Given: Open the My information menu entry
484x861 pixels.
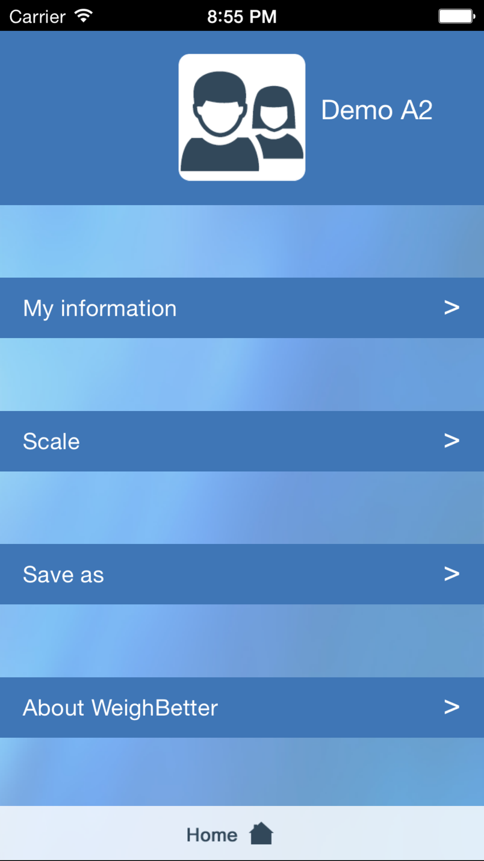Looking at the screenshot, I should 100,308.
